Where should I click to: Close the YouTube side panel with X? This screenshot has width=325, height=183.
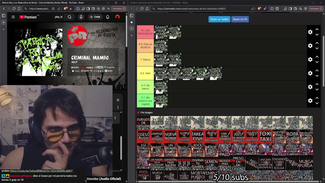pos(118,100)
